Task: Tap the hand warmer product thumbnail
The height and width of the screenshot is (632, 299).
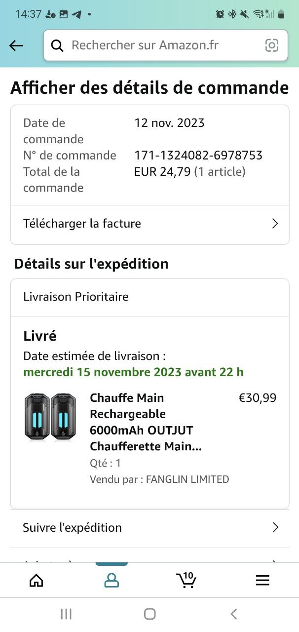Action: coord(50,417)
